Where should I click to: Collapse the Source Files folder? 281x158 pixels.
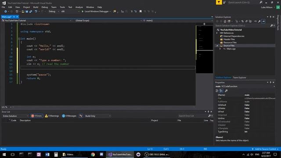click(217, 46)
